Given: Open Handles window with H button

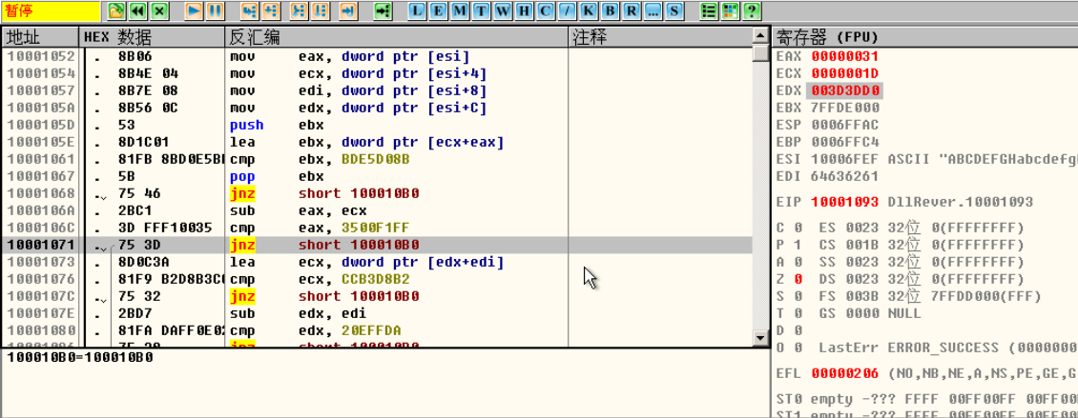Looking at the screenshot, I should [x=525, y=10].
